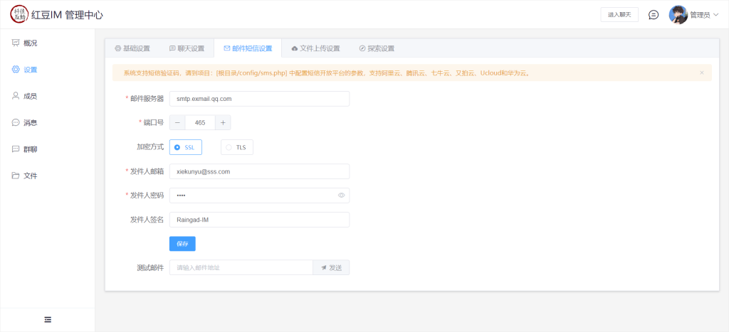Click the 发件人邮箱 input field
Viewport: 729px width, 332px height.
coord(259,171)
